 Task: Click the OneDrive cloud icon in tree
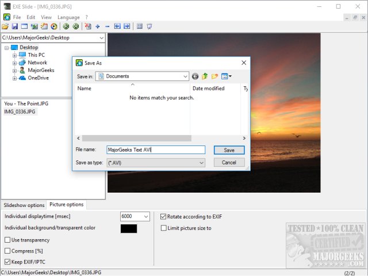(x=22, y=78)
